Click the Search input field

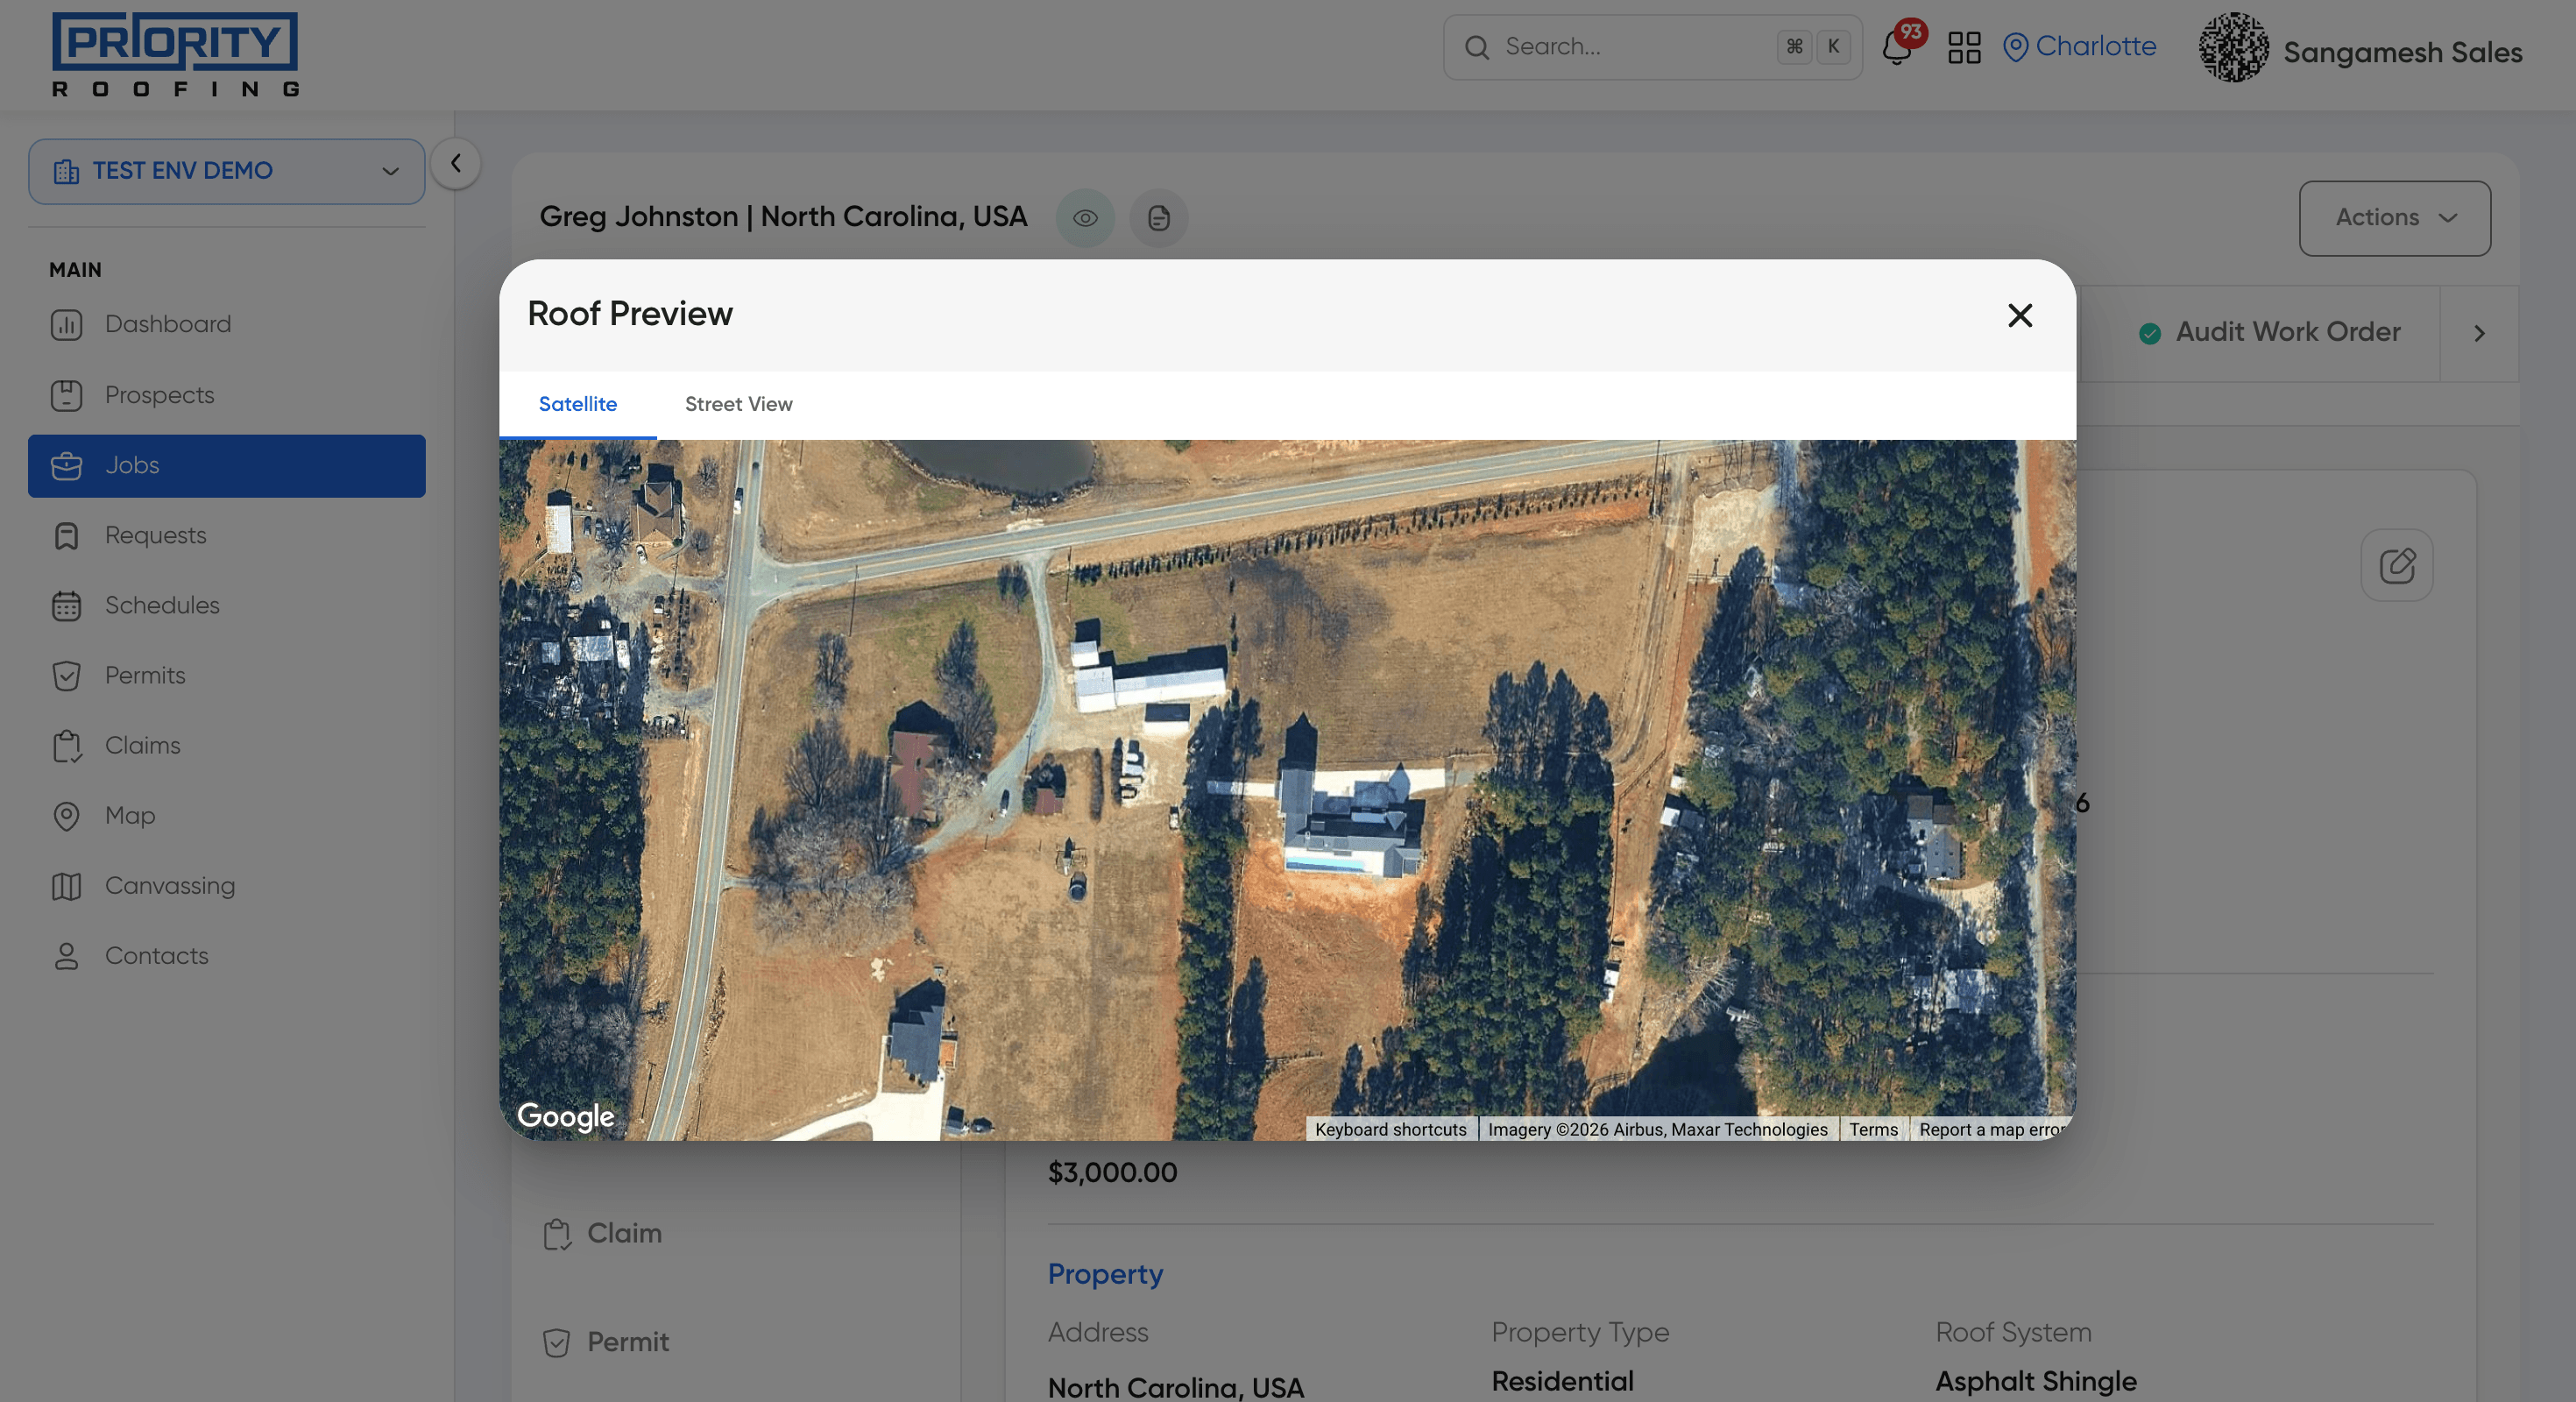[x=1652, y=47]
